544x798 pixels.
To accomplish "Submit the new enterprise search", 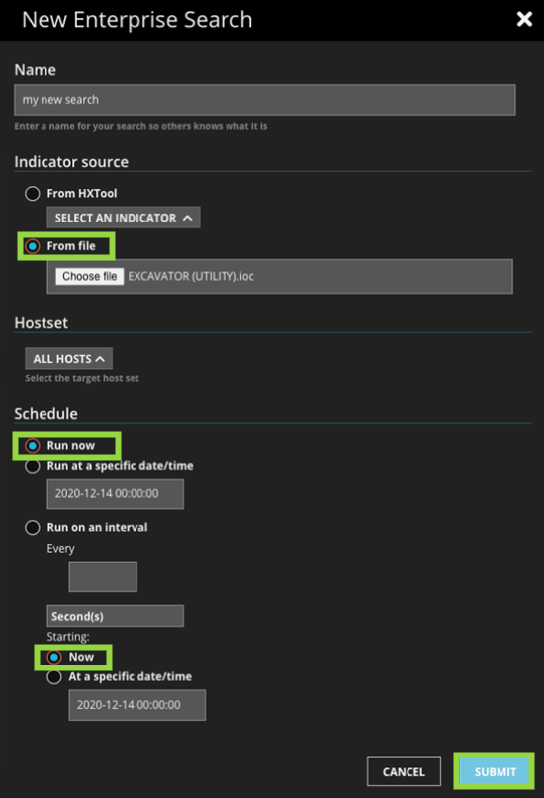I will click(x=495, y=772).
